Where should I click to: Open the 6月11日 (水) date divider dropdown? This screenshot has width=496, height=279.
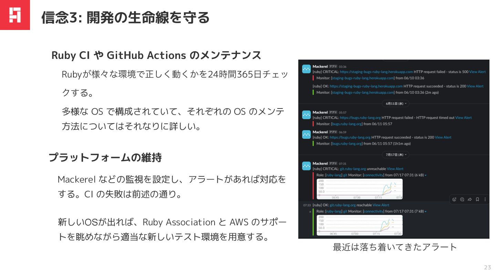tap(396, 103)
